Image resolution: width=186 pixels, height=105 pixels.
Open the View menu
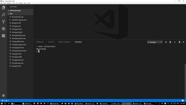click(x=14, y=3)
